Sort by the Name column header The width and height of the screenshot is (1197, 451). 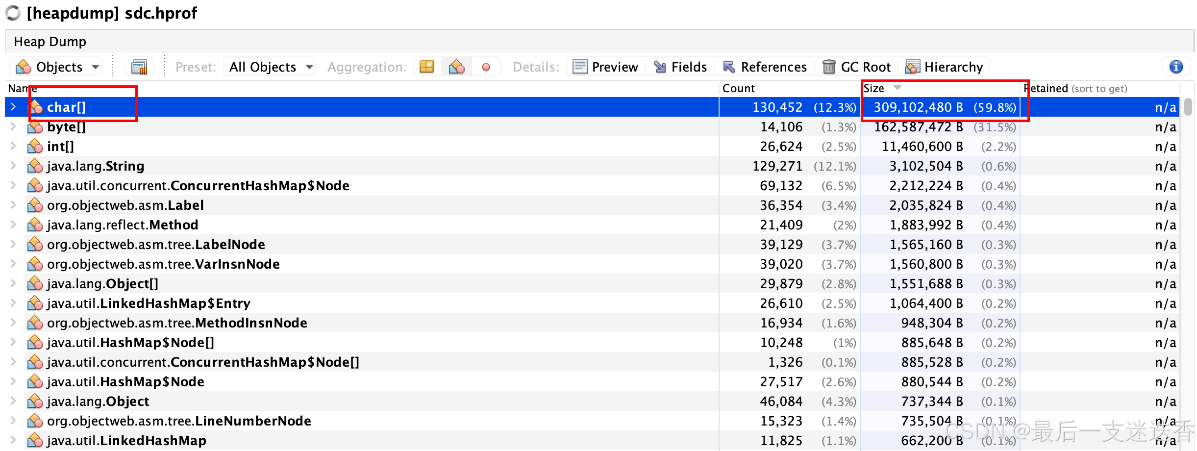362,88
